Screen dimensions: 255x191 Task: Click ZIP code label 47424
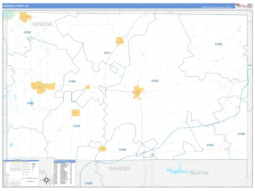coord(155,81)
